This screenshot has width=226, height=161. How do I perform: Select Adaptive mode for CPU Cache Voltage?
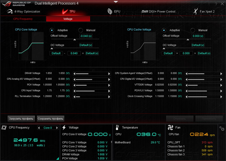click(x=164, y=30)
